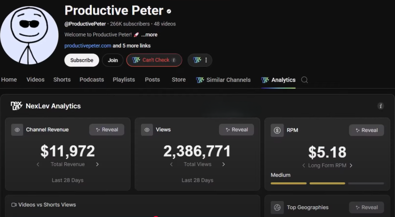Reveal the RPM value

pos(366,130)
